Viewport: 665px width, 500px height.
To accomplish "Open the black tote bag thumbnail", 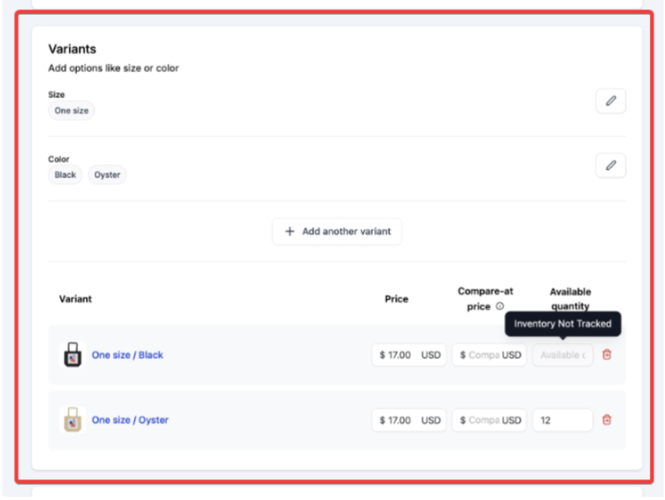I will pyautogui.click(x=72, y=355).
